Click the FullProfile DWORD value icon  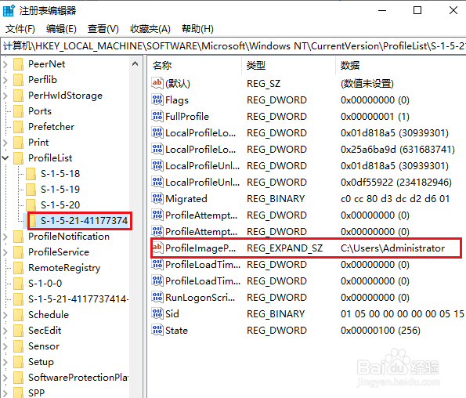pos(157,116)
